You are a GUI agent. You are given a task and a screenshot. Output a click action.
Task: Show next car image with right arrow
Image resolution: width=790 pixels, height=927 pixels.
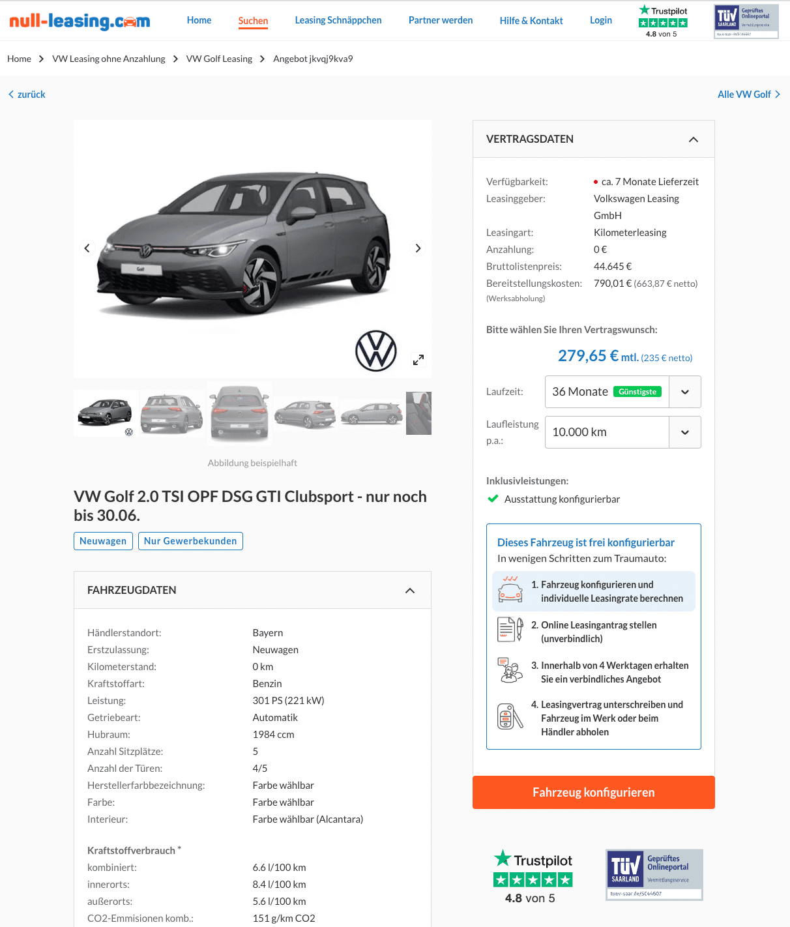pos(418,248)
